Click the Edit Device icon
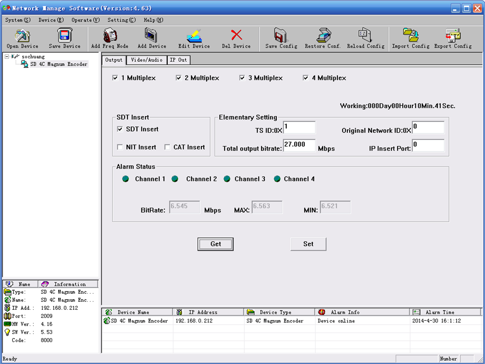 click(194, 35)
